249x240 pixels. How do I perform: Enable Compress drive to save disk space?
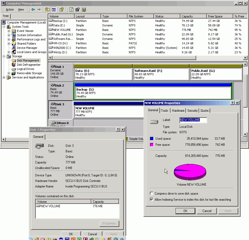click(151, 194)
